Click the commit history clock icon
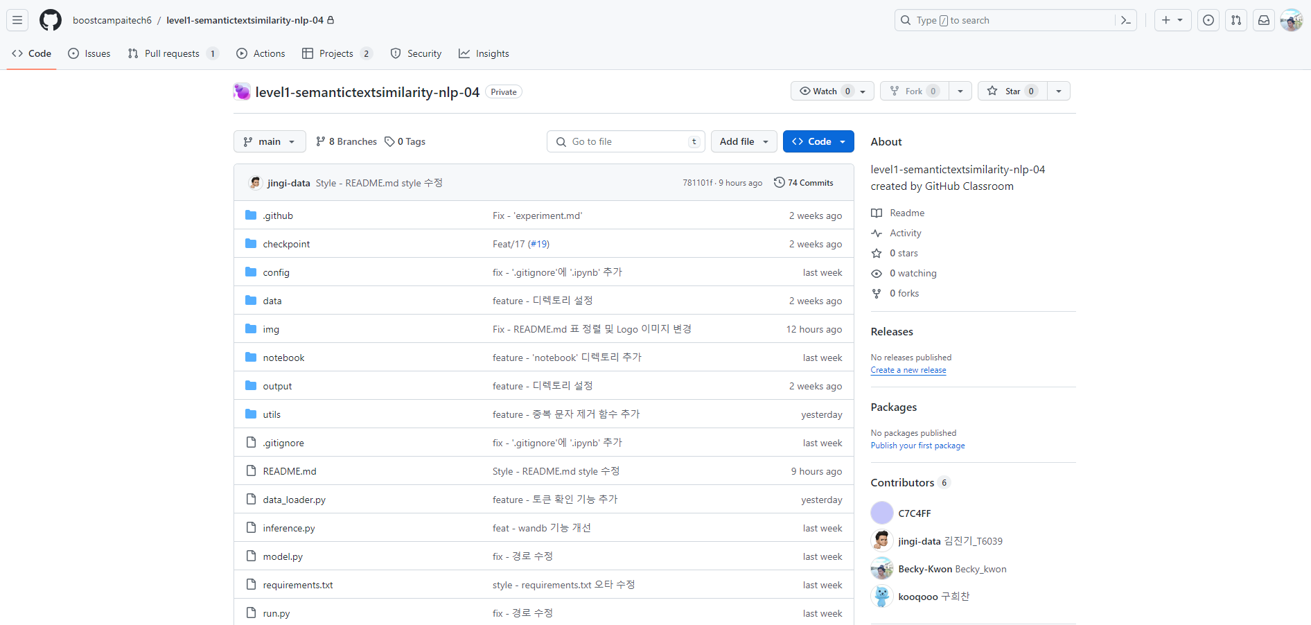The image size is (1311, 625). click(780, 183)
